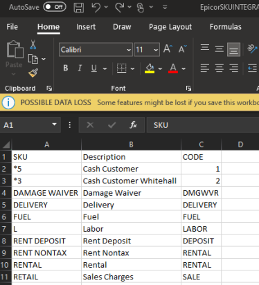This screenshot has width=259, height=285.
Task: Click the Copy icon
Action: (33, 59)
